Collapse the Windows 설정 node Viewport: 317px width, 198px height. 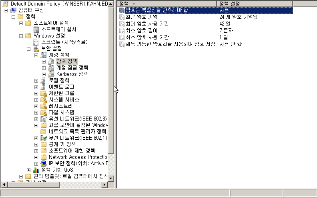(x=21, y=36)
